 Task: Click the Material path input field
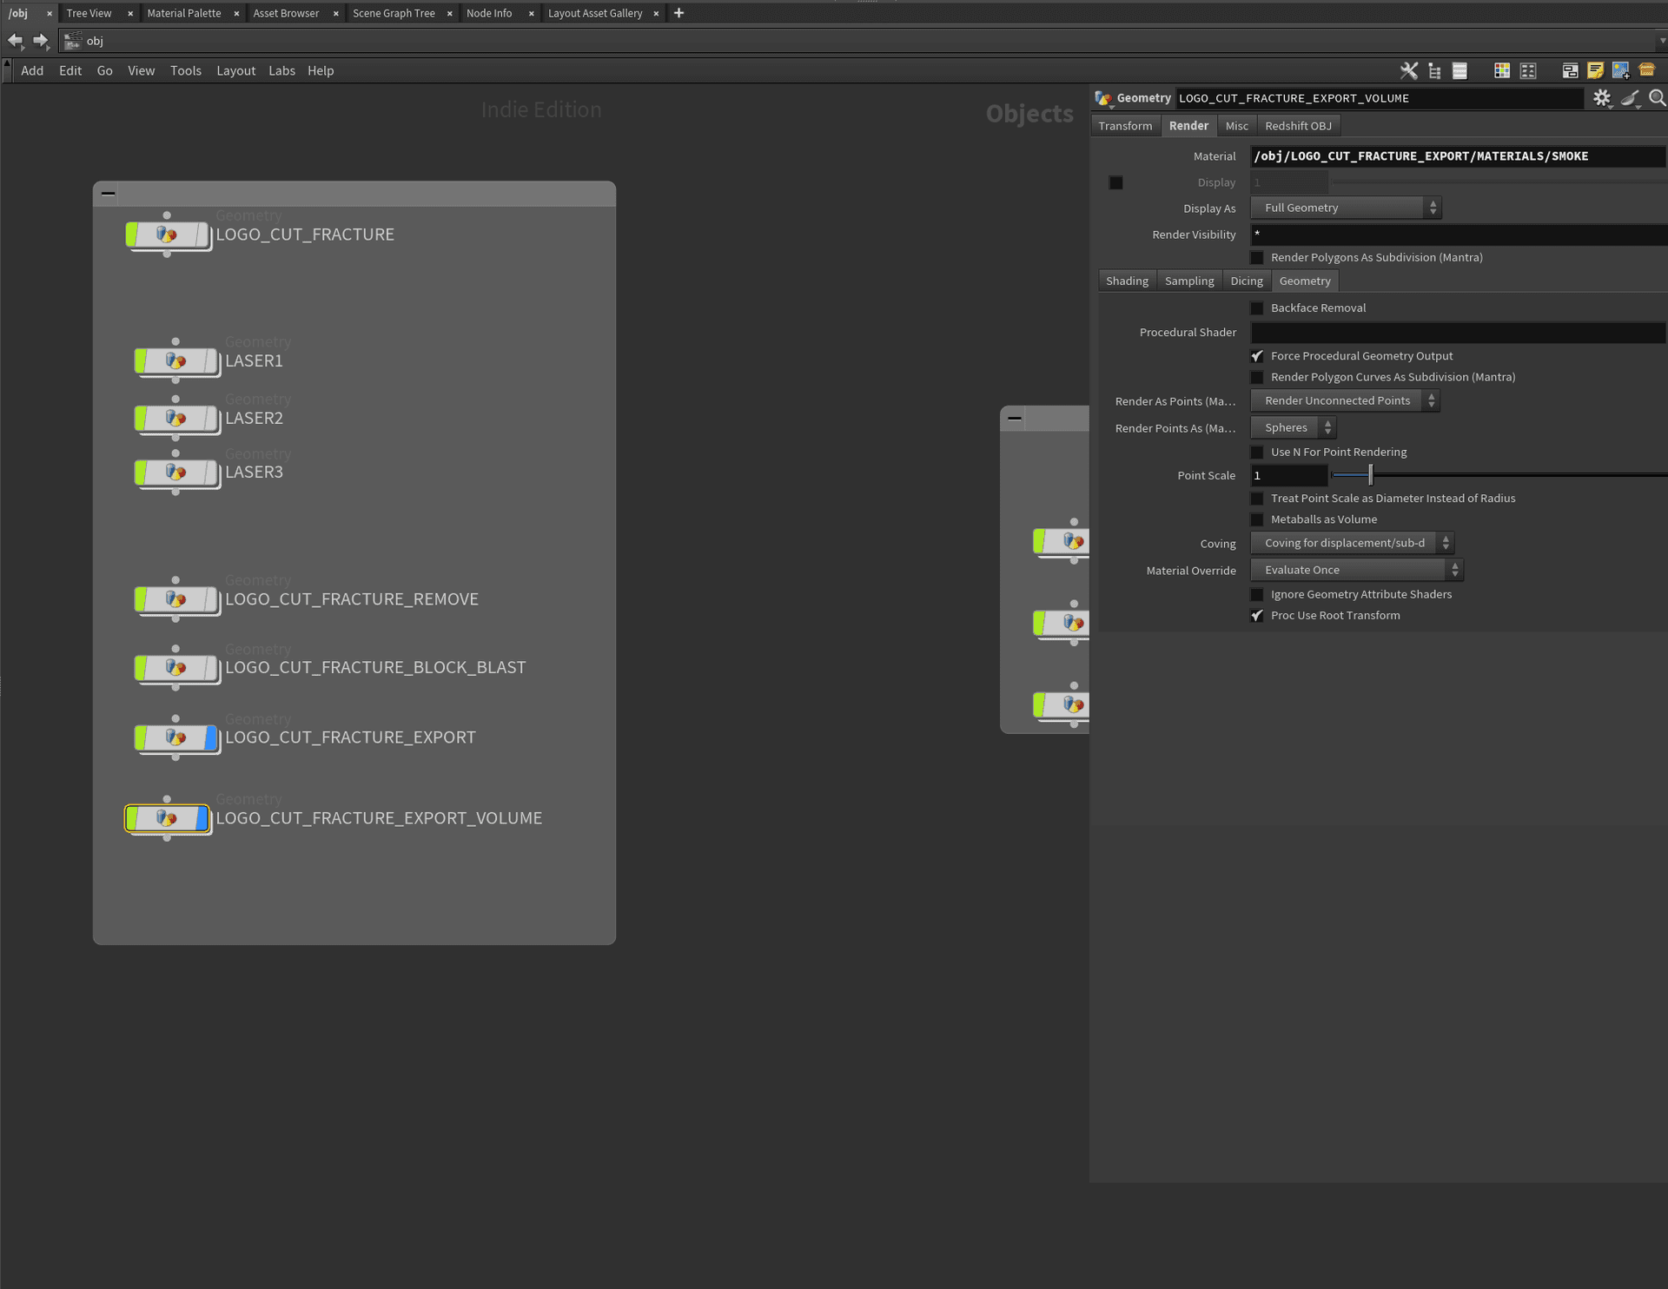coord(1458,156)
